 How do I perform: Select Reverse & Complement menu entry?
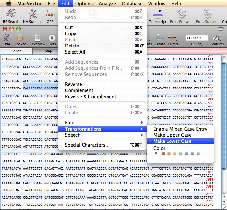(x=90, y=97)
